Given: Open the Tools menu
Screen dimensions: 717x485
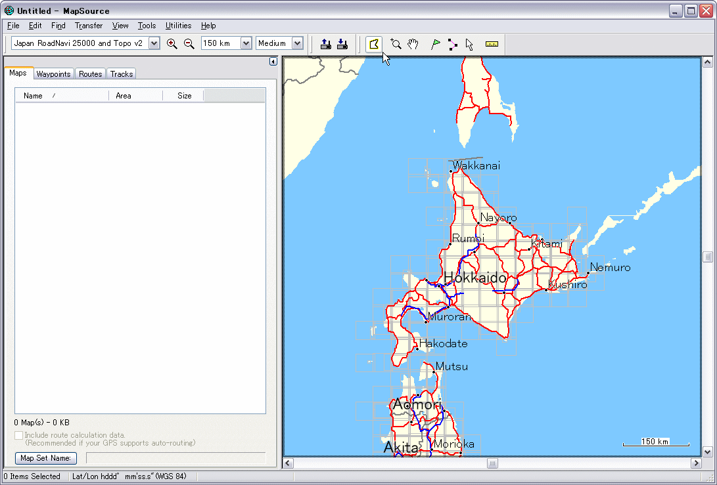Looking at the screenshot, I should pos(147,26).
